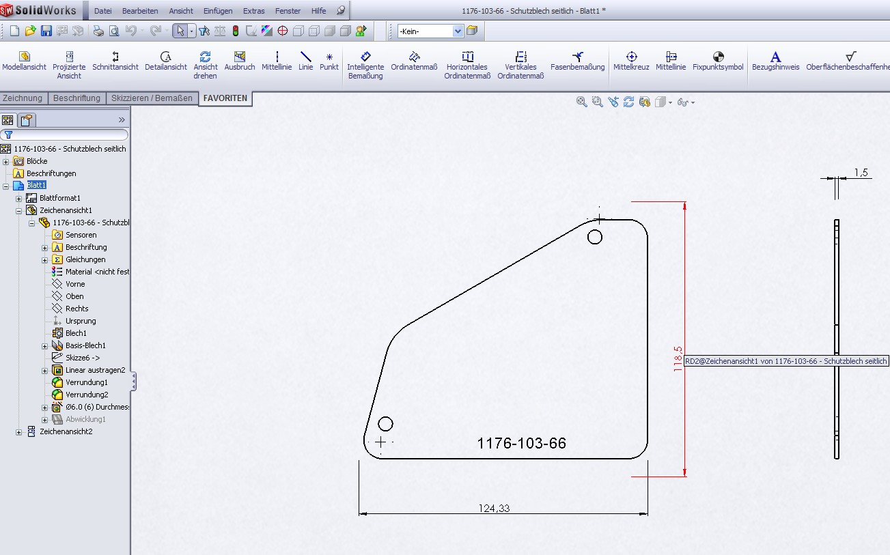Image resolution: width=890 pixels, height=555 pixels.
Task: Click the Save floppy disk icon
Action: (46, 31)
